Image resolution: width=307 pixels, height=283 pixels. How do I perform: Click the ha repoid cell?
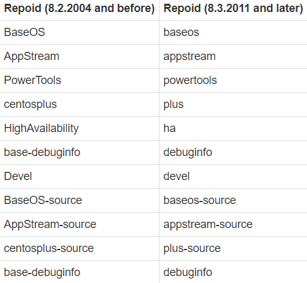click(233, 128)
